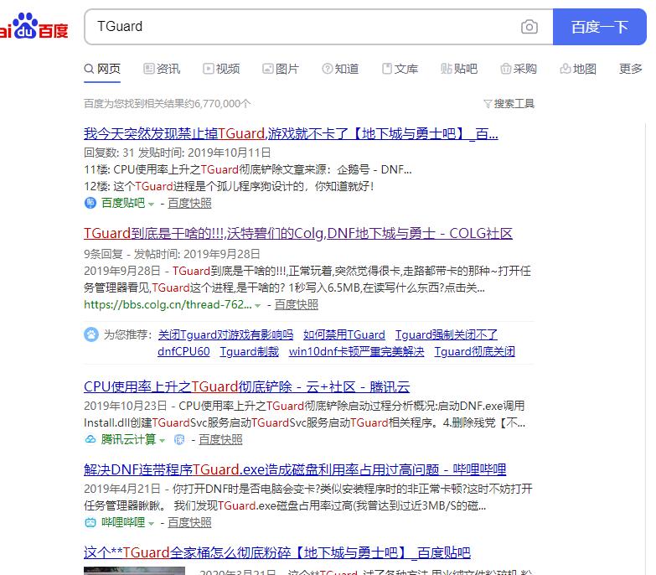
Task: Click the 为您推荐 paw icon
Action: tap(91, 334)
